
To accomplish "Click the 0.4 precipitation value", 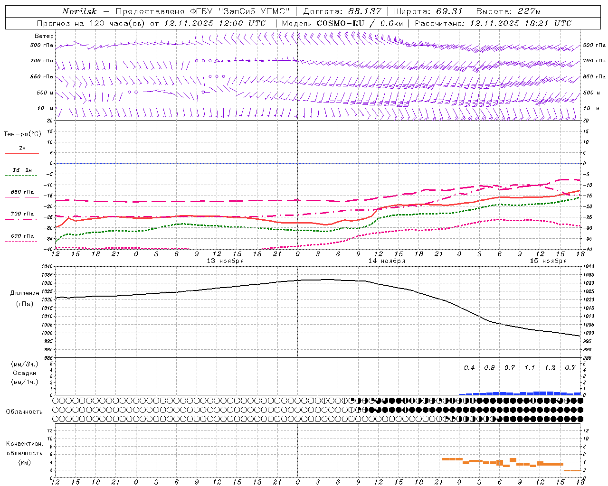I will (469, 368).
